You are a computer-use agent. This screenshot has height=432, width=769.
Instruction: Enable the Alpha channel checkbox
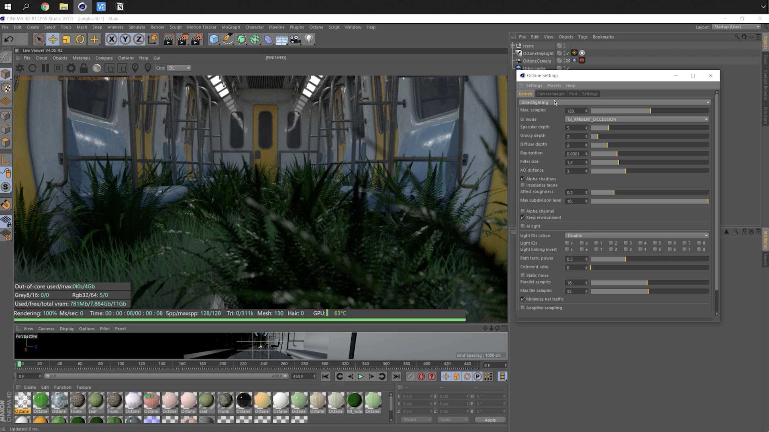coord(522,211)
